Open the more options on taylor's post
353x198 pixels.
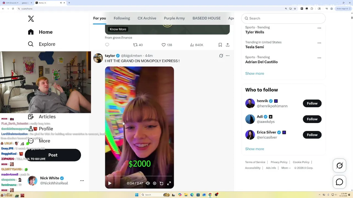(x=228, y=56)
